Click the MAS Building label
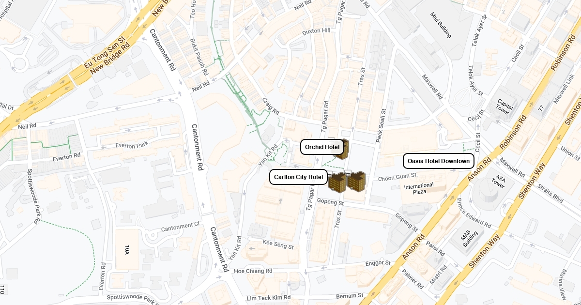 [x=470, y=238]
